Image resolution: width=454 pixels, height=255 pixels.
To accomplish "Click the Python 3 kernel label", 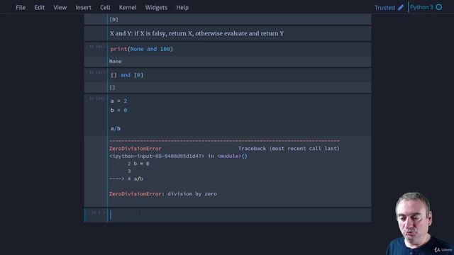I will [x=421, y=7].
